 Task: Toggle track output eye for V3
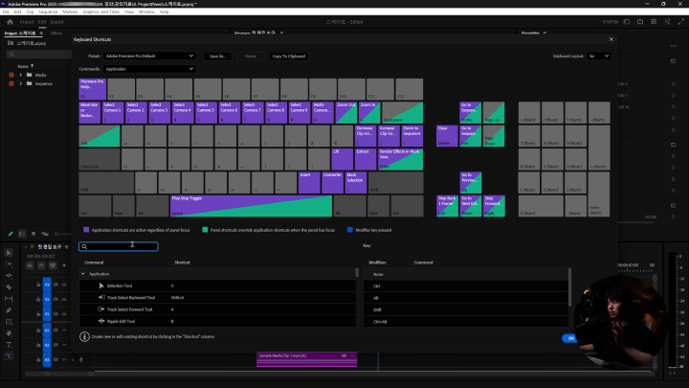tap(66, 285)
